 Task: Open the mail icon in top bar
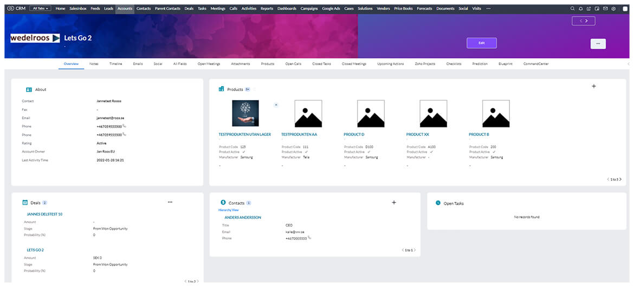[x=605, y=9]
